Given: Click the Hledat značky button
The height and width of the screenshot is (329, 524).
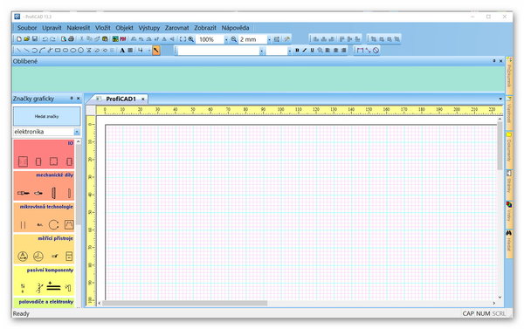Looking at the screenshot, I should (47, 116).
